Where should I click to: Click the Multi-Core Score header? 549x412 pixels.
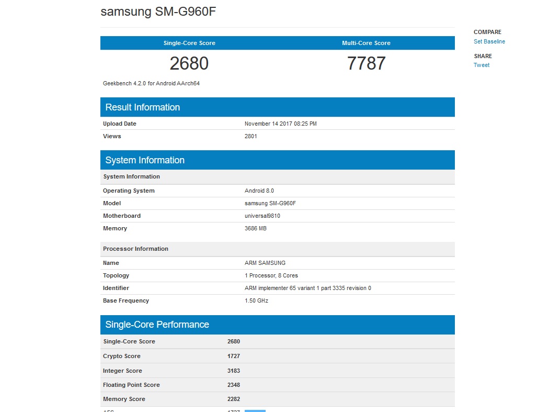(x=366, y=43)
